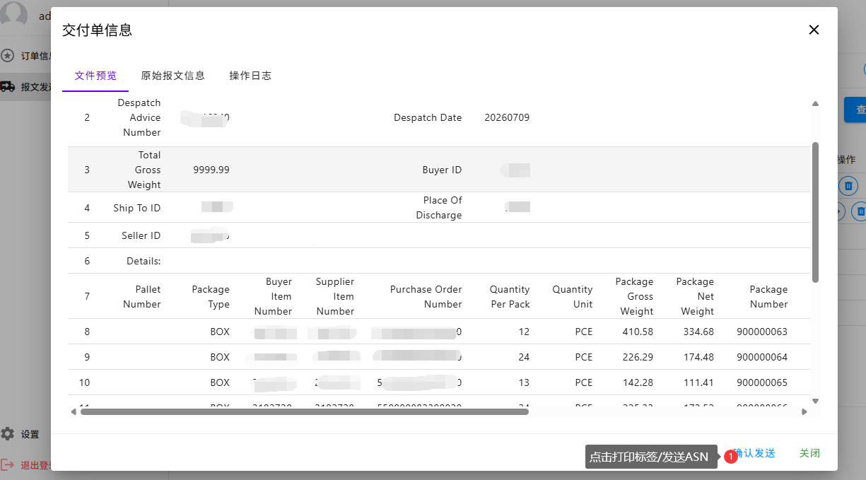This screenshot has width=866, height=480.
Task: Click the vertical scrollbar thumb
Action: point(815,212)
